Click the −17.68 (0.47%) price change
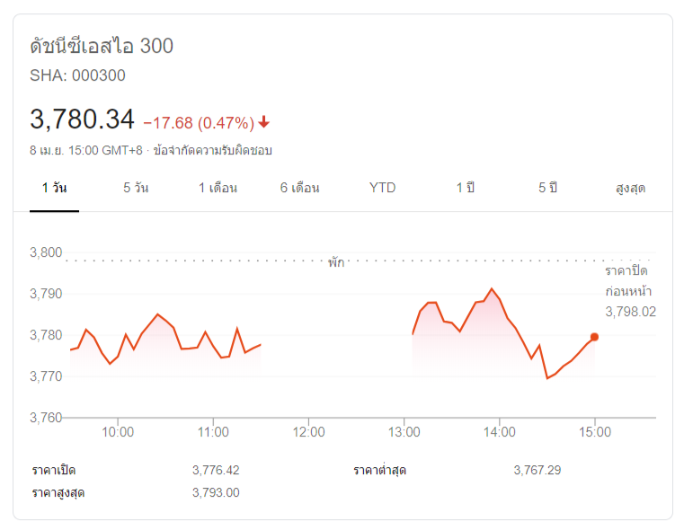This screenshot has height=530, width=684. click(199, 122)
